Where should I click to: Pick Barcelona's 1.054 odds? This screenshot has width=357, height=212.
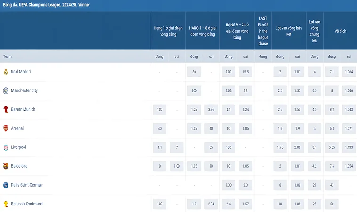(x=349, y=166)
